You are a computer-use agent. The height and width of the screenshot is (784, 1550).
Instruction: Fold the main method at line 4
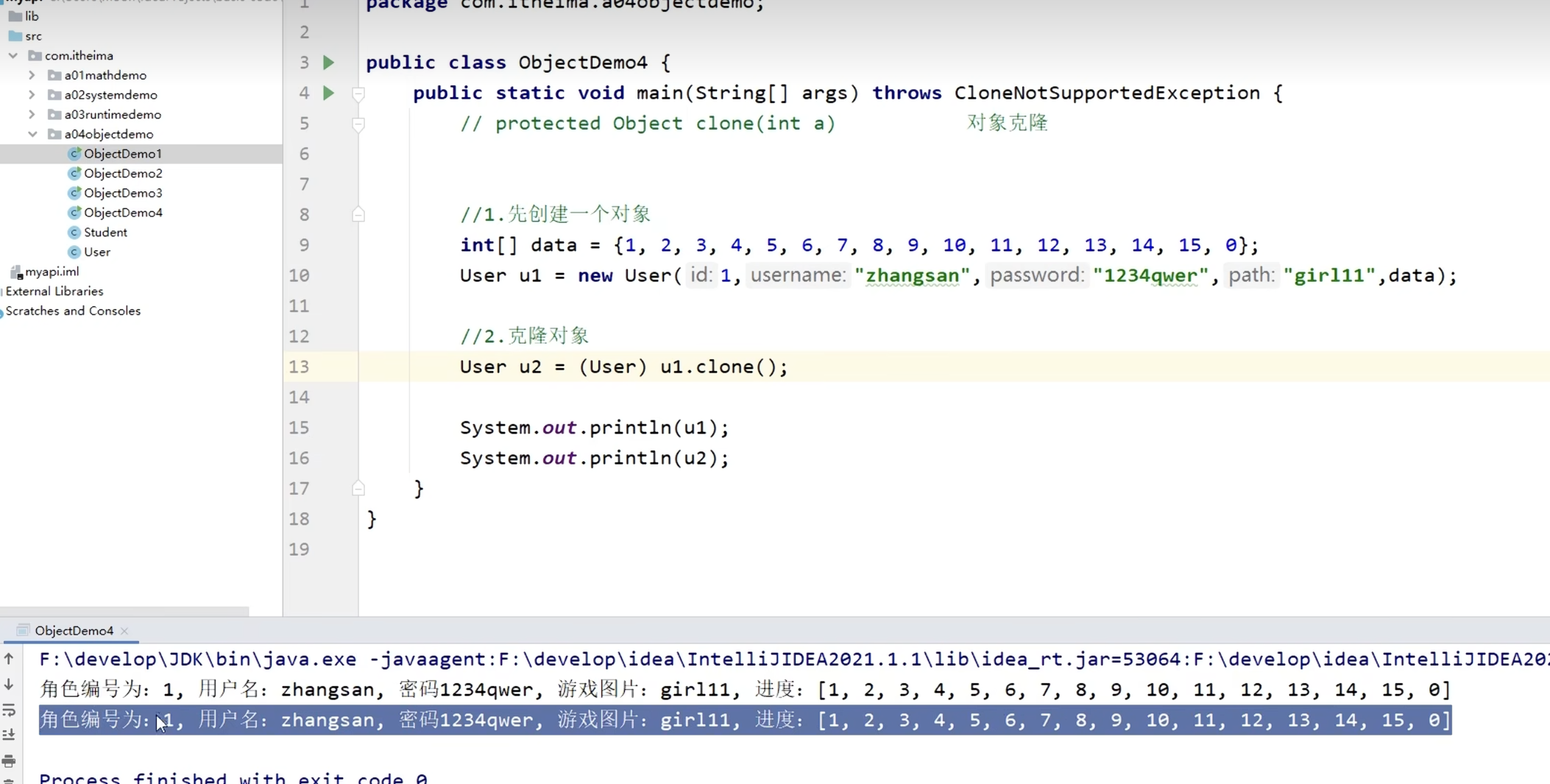(x=358, y=93)
